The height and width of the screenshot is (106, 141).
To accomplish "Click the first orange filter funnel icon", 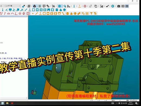I will (91, 14).
